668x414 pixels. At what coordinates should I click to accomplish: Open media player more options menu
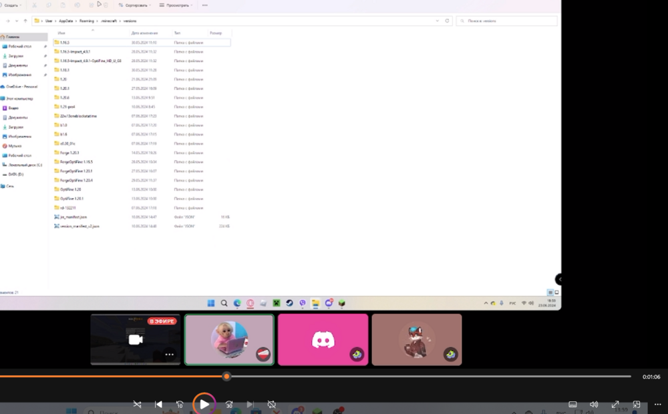pos(658,404)
